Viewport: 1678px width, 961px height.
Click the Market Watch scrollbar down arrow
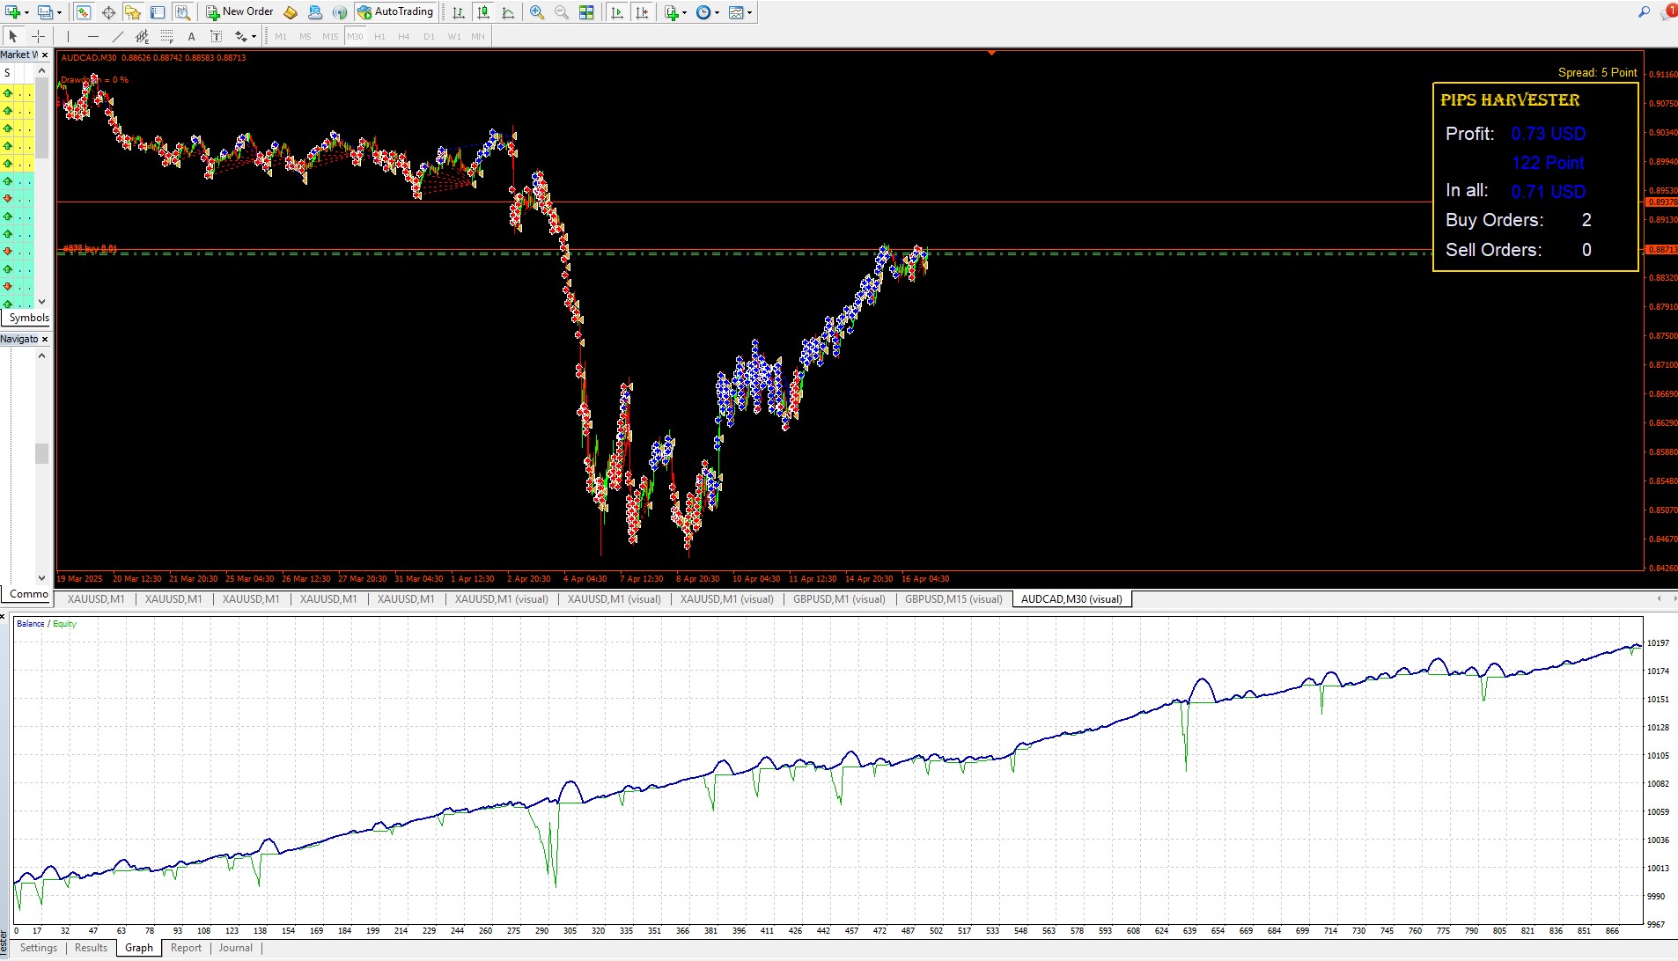coord(41,302)
